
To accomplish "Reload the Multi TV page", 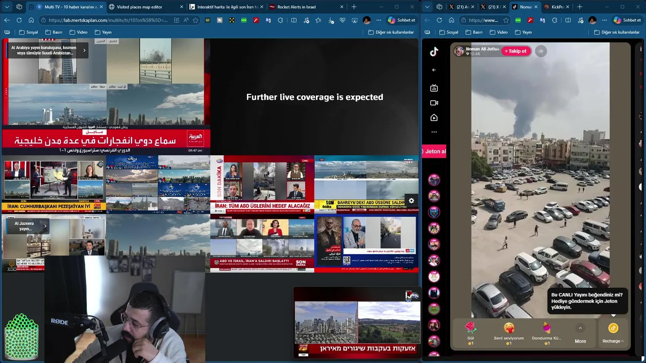I will [19, 20].
